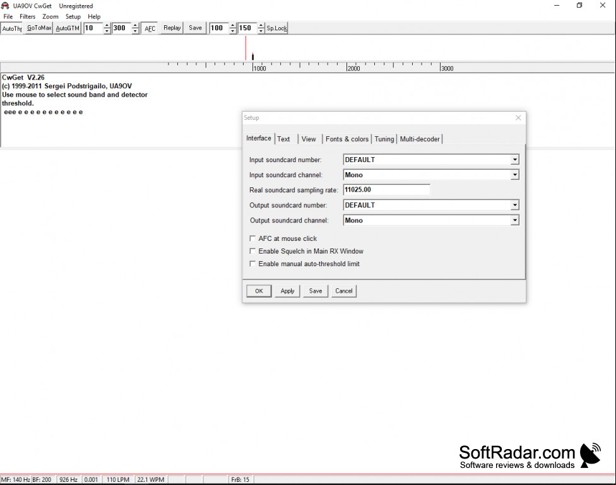The image size is (616, 485).
Task: Click the CwGet app icon in title bar
Action: click(5, 6)
